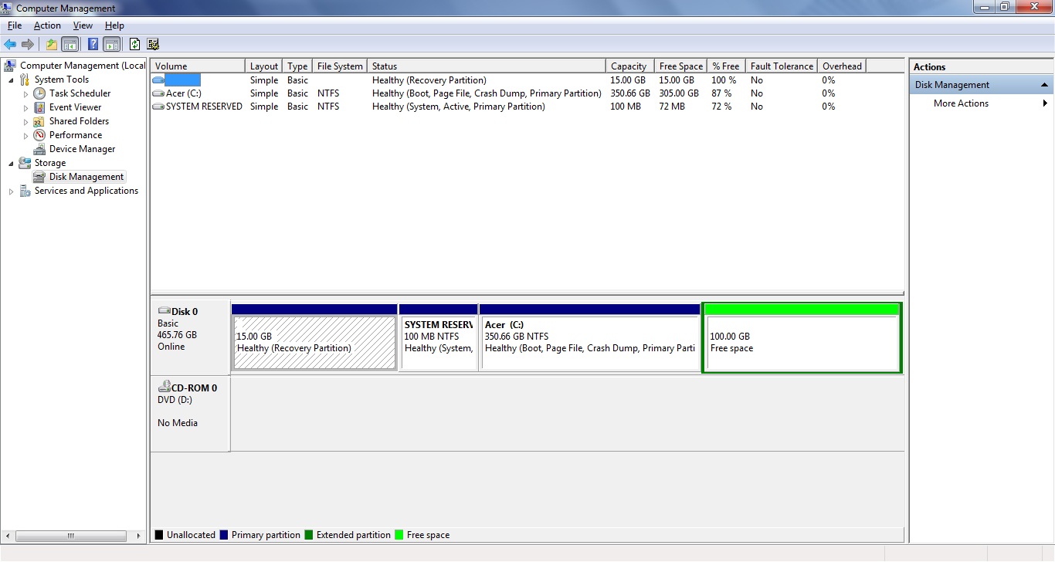Open Help via question mark icon
The width and height of the screenshot is (1055, 562).
click(x=93, y=44)
